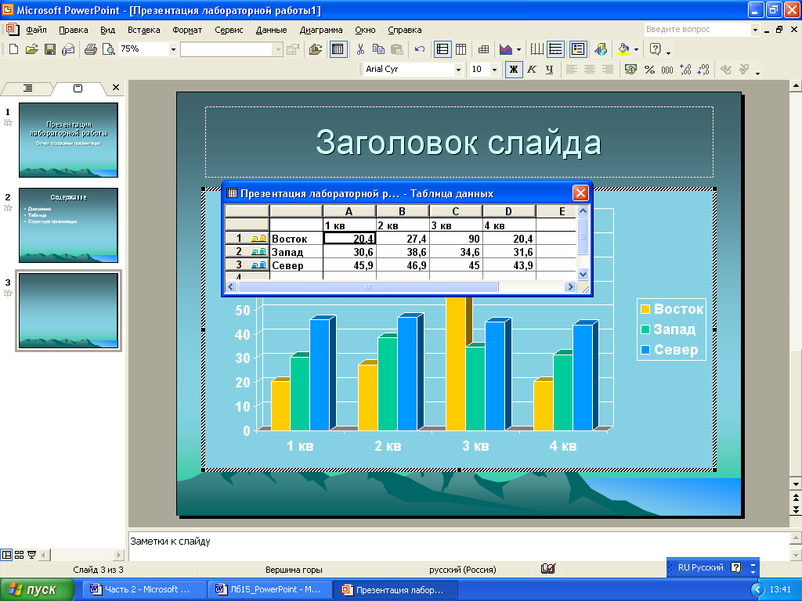
Task: Toggle Italic (К) formatting
Action: point(532,70)
